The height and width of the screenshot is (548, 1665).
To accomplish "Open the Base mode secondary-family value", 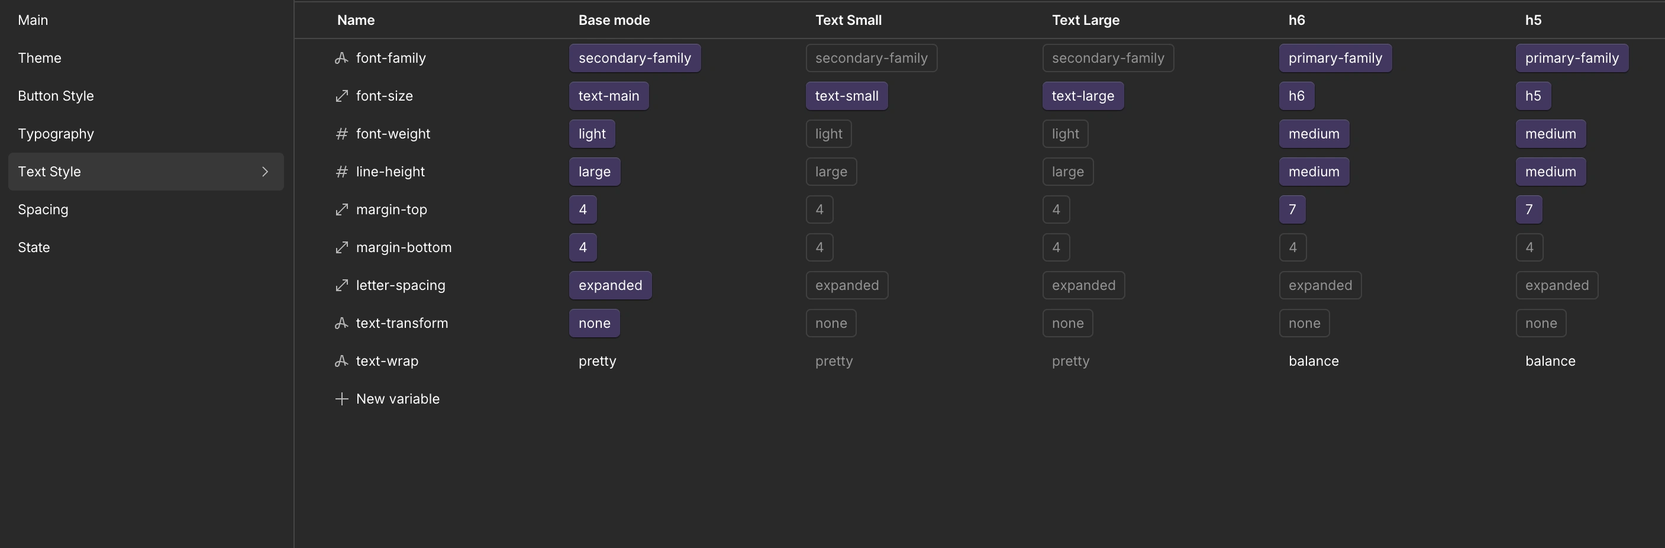I will click(634, 58).
